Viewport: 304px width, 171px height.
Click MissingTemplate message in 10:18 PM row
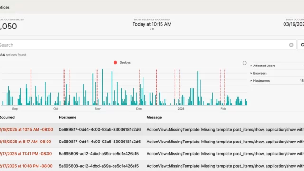click(x=225, y=166)
